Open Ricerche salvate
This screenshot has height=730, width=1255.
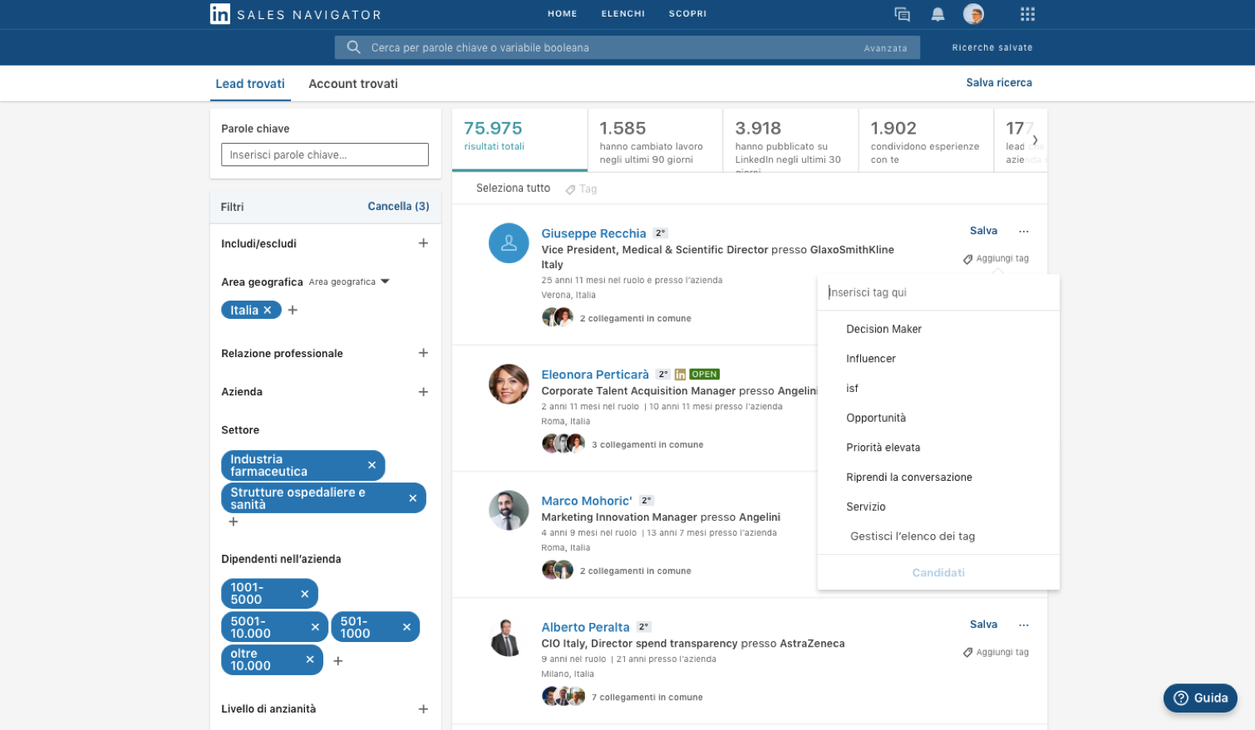click(x=992, y=47)
